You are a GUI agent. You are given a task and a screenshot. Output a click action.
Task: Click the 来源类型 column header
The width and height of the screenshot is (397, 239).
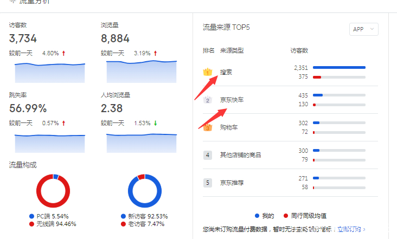coord(232,50)
